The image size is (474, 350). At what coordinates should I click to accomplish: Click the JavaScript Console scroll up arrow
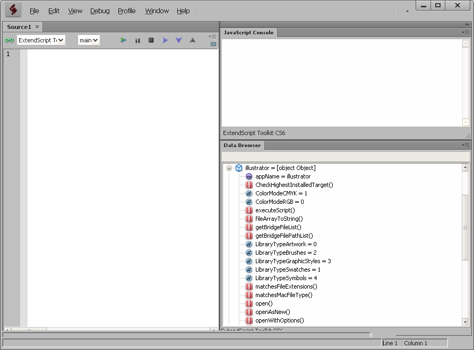466,44
